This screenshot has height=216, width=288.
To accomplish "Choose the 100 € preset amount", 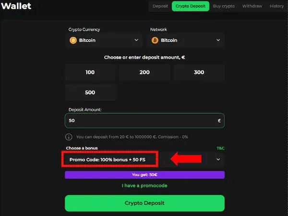I will coord(90,73).
